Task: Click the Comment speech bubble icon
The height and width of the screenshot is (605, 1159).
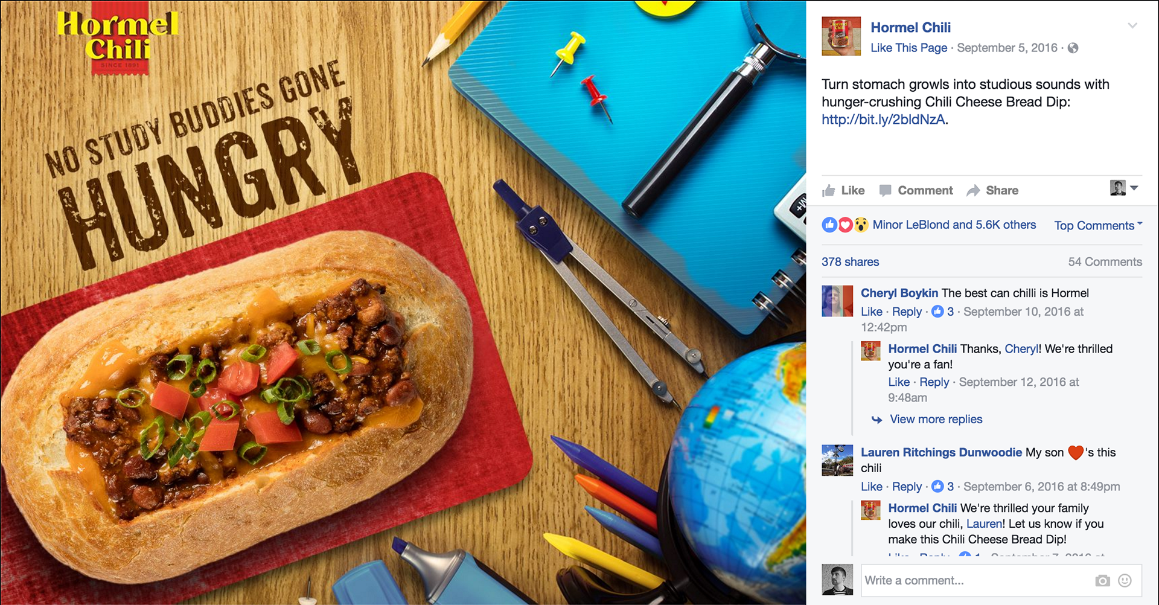Action: (x=886, y=191)
